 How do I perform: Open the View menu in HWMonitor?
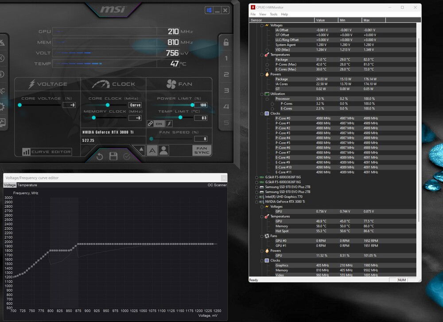coord(262,15)
